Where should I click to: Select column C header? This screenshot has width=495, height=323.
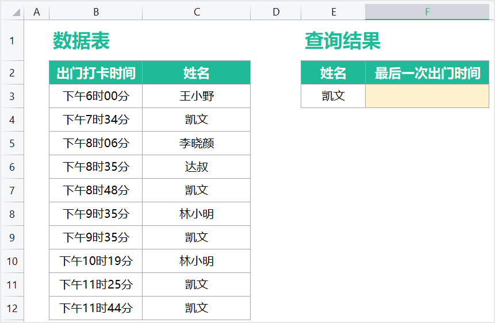coord(197,12)
